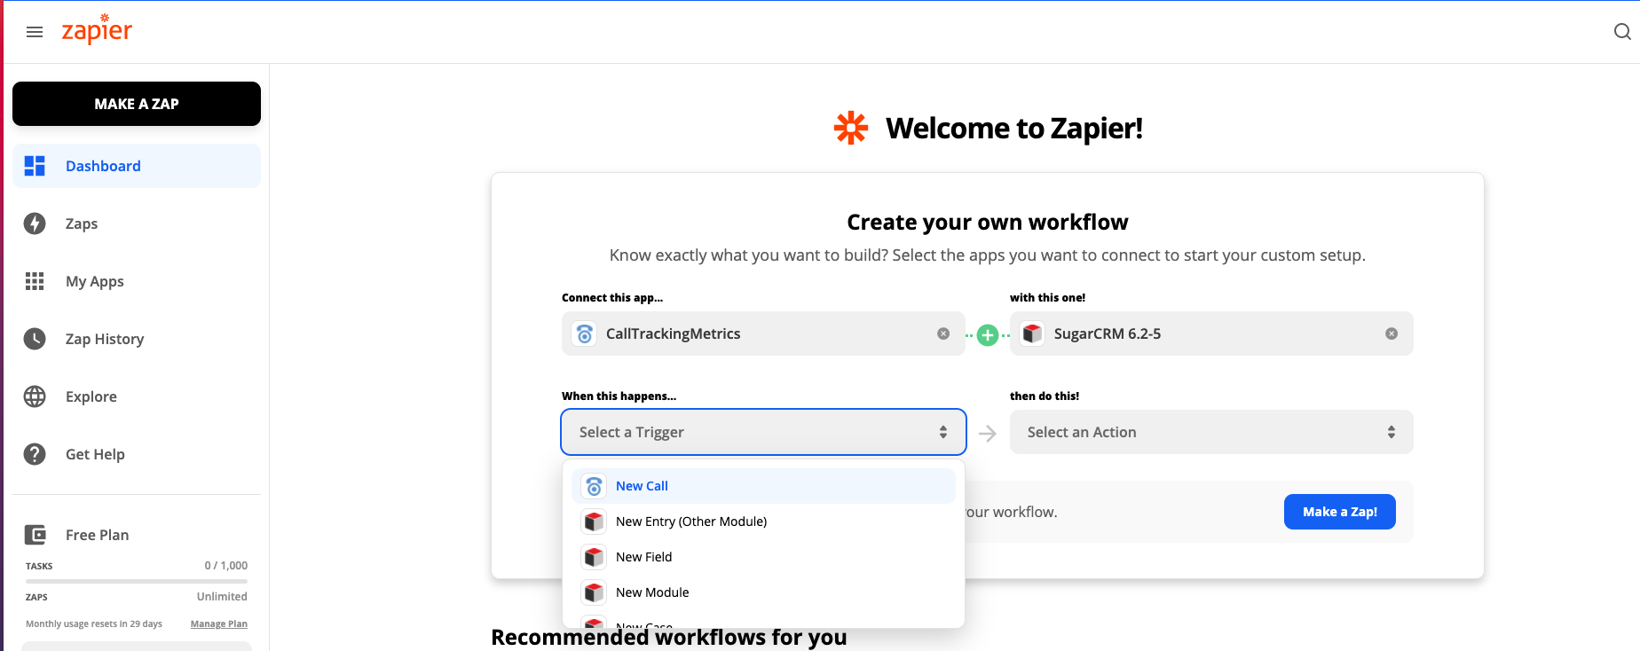Click the Select an Action arrows
Image resolution: width=1640 pixels, height=651 pixels.
coord(1392,432)
